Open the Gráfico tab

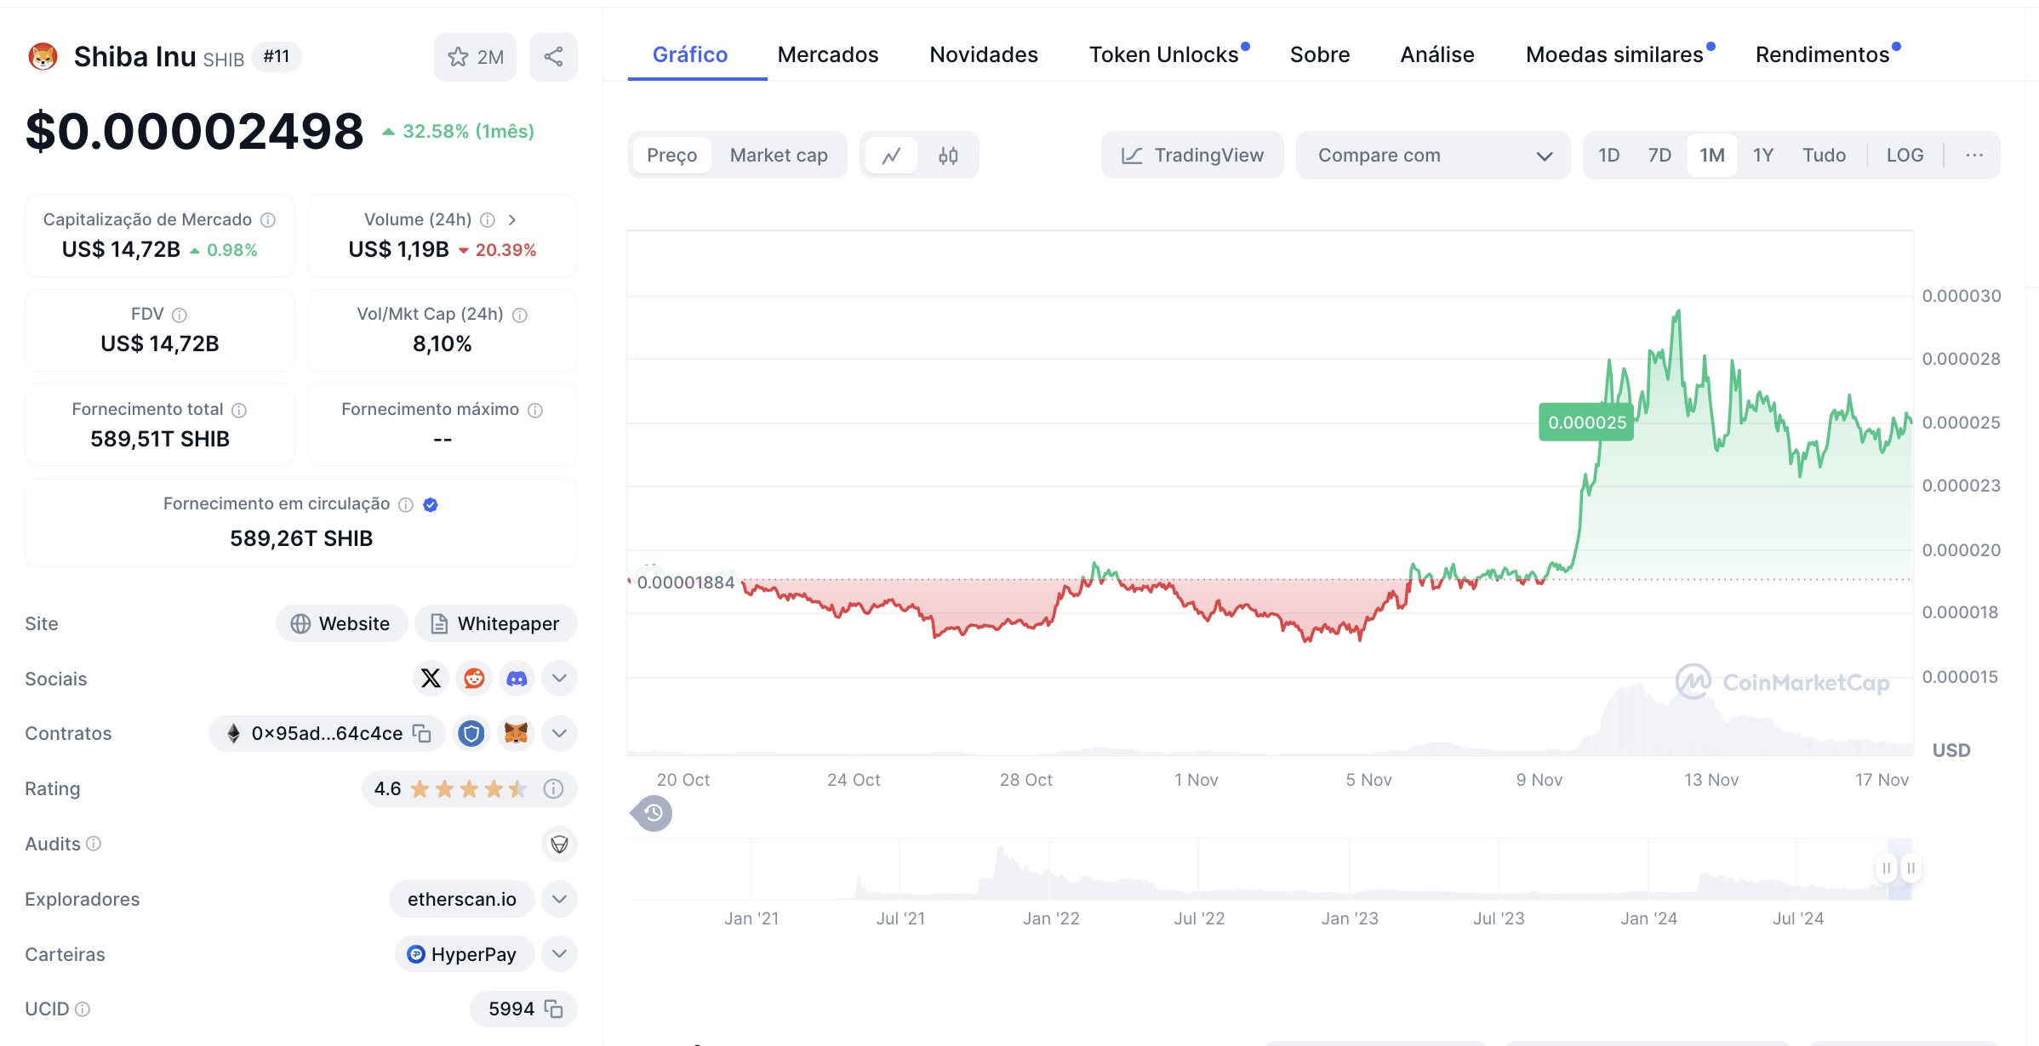(x=690, y=55)
